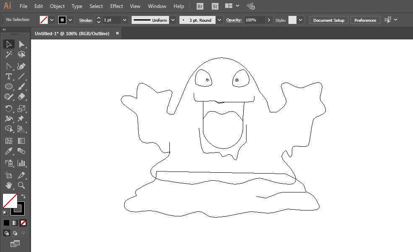This screenshot has height=252, width=413.
Task: Click the align-to-selection icon in control bar
Action: point(388,20)
